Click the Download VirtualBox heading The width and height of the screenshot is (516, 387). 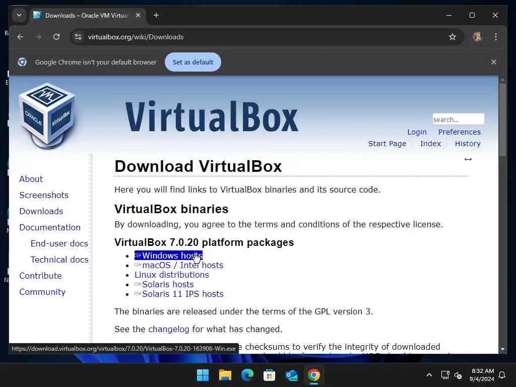(x=198, y=166)
